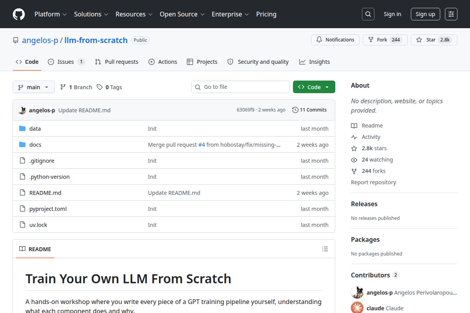Image resolution: width=470 pixels, height=313 pixels.
Task: Click the star icon in the Star button
Action: click(x=419, y=40)
